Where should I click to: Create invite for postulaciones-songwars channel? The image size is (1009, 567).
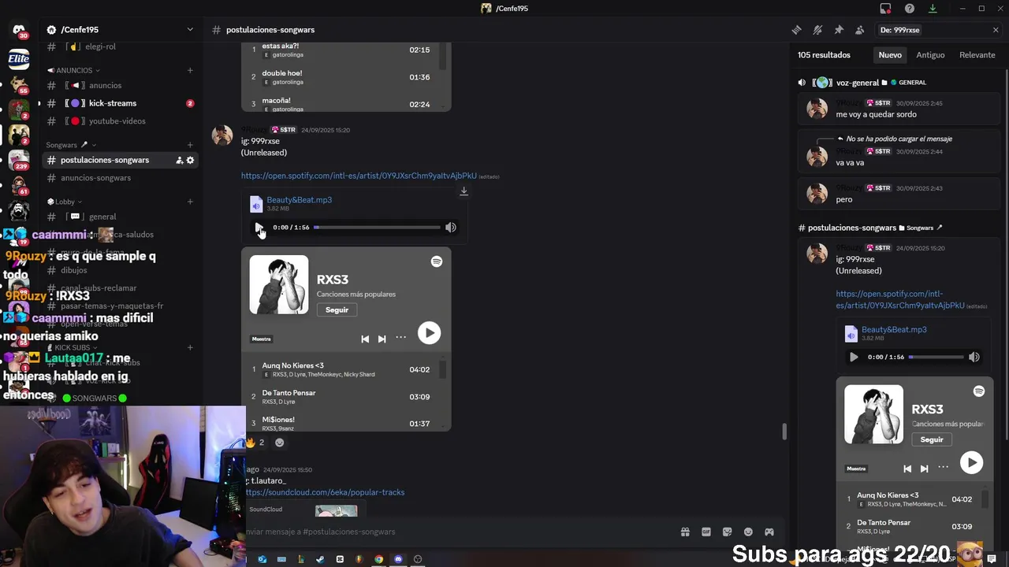click(179, 160)
